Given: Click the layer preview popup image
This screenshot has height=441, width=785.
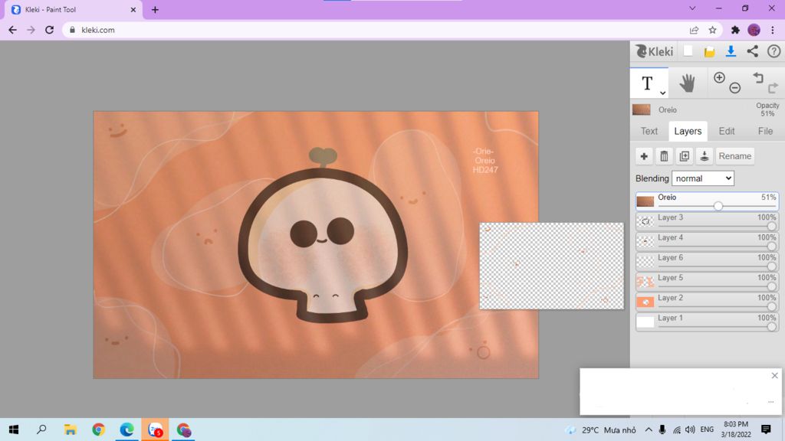Looking at the screenshot, I should coord(552,266).
